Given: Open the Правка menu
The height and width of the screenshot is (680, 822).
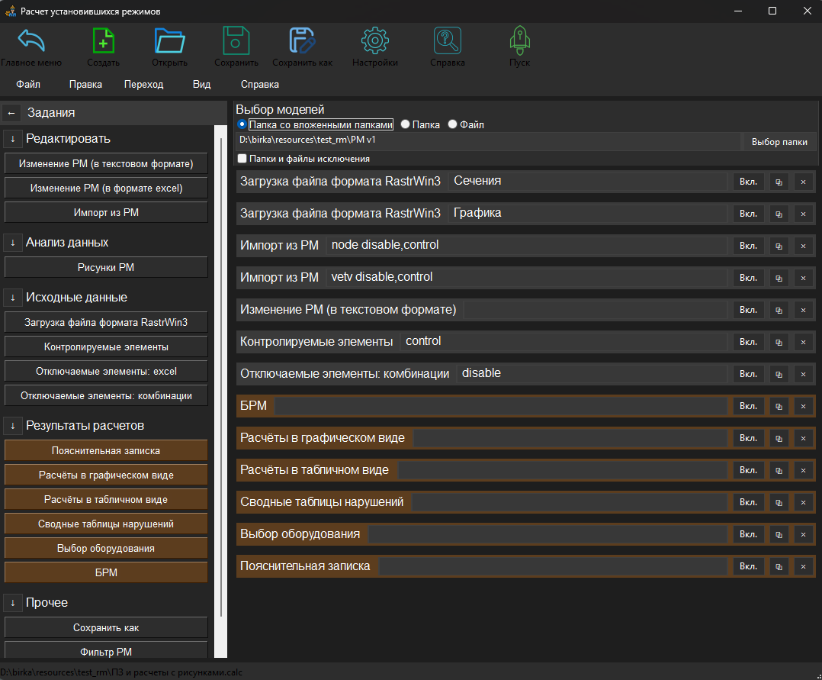Looking at the screenshot, I should click(85, 85).
